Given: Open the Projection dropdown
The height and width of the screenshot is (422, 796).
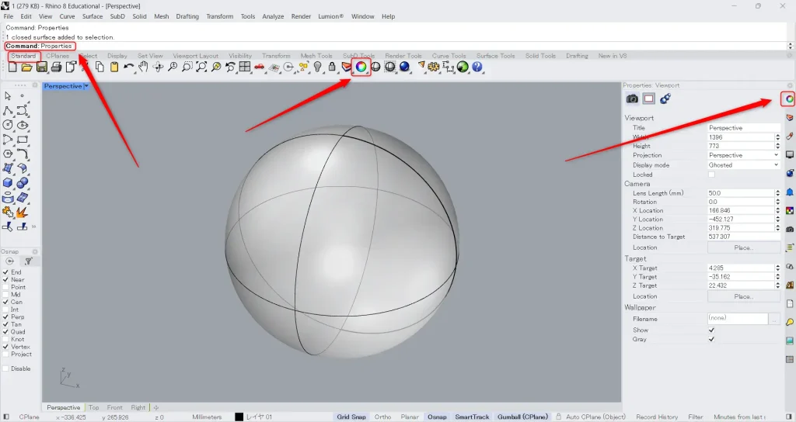Looking at the screenshot, I should point(742,155).
